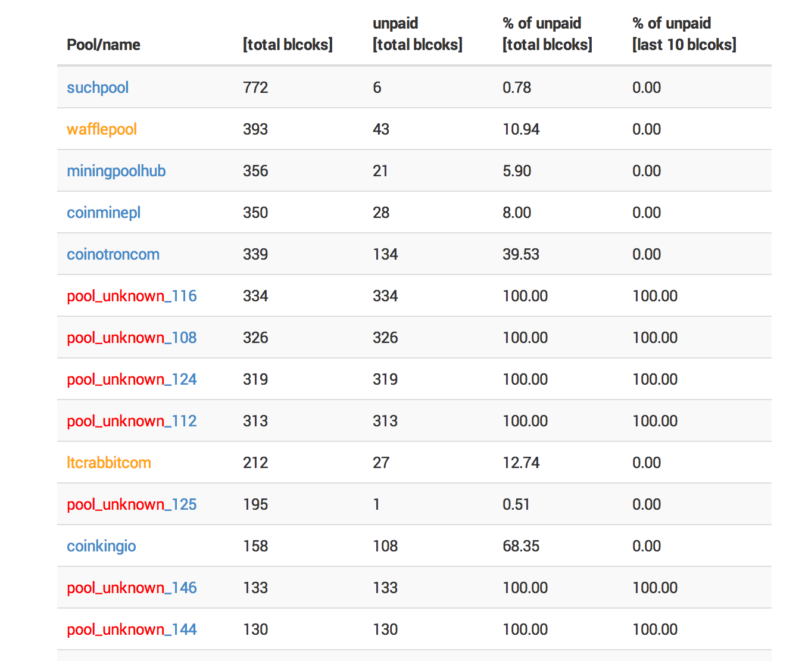Open the pool_unknown_108 link
The image size is (799, 661).
point(132,338)
